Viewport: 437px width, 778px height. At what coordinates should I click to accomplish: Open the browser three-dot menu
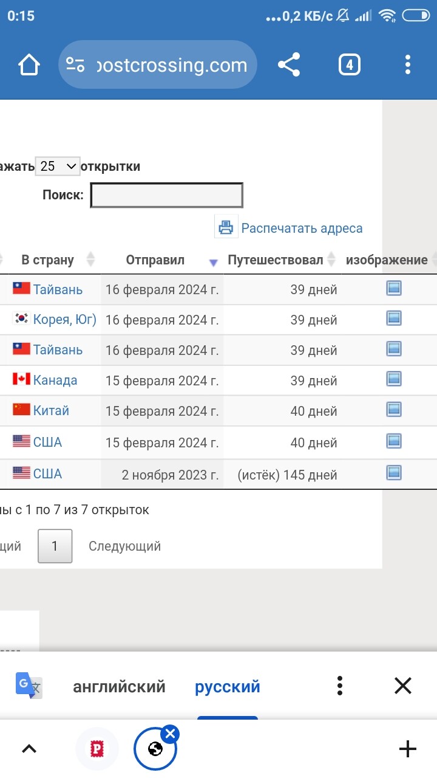tap(408, 64)
